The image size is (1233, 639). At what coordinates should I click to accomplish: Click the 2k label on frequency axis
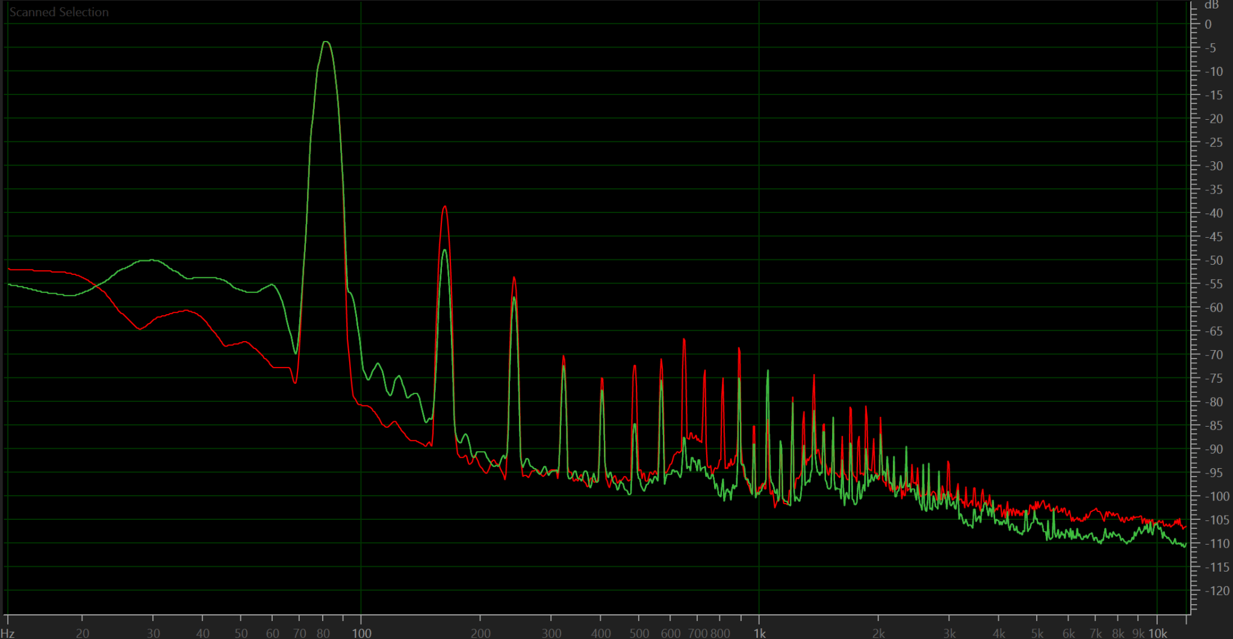[878, 633]
